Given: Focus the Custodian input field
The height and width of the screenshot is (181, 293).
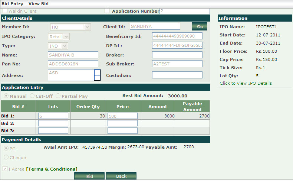Looking at the screenshot, I should pyautogui.click(x=177, y=75).
